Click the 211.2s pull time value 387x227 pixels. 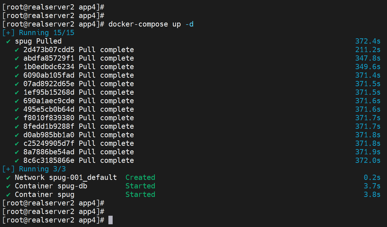(367, 50)
